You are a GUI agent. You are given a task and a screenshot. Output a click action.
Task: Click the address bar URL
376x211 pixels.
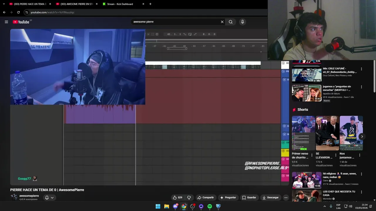53,12
